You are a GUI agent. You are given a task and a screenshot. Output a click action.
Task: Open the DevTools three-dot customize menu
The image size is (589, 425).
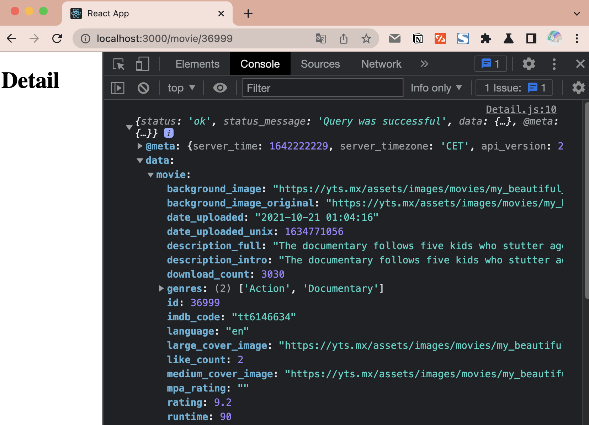click(554, 64)
